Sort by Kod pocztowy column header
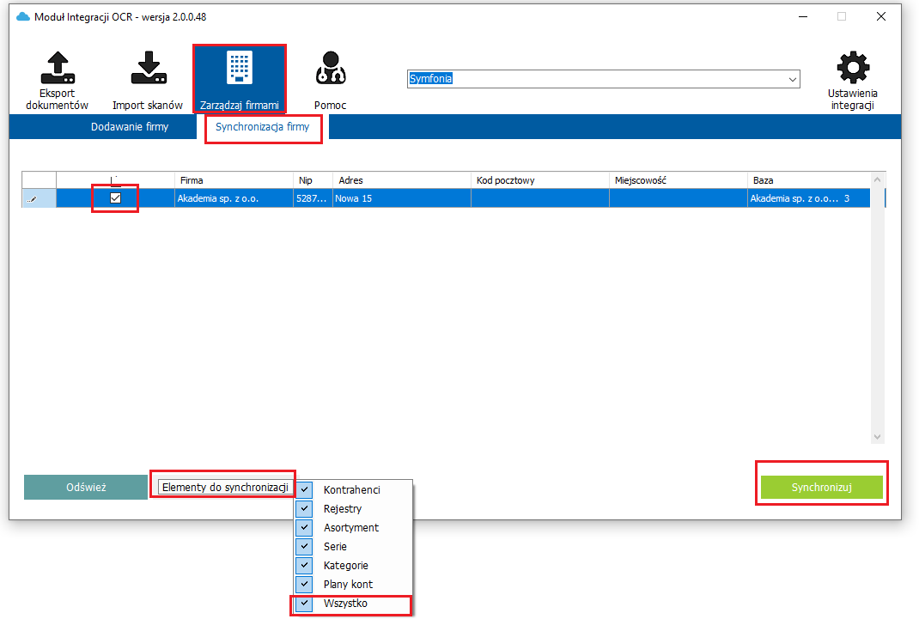This screenshot has height=619, width=919. [x=539, y=180]
